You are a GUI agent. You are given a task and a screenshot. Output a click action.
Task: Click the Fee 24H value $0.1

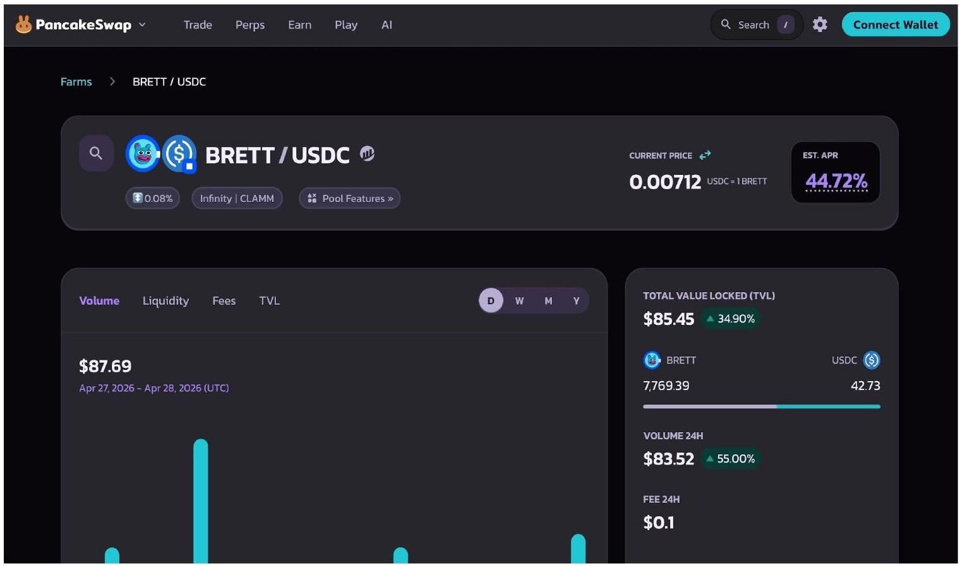coord(659,522)
